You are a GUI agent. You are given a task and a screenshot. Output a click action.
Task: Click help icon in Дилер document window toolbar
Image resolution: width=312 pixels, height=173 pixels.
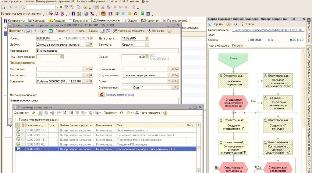point(169,31)
